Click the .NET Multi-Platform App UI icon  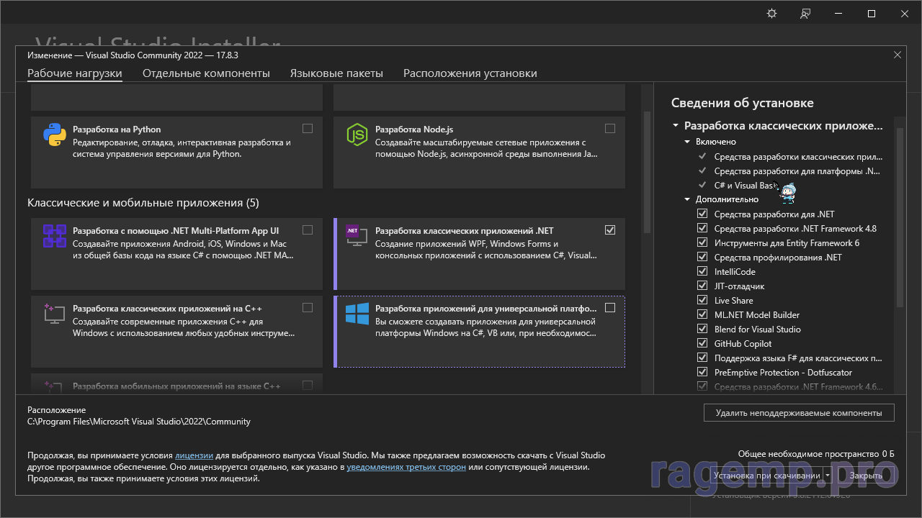click(x=55, y=236)
